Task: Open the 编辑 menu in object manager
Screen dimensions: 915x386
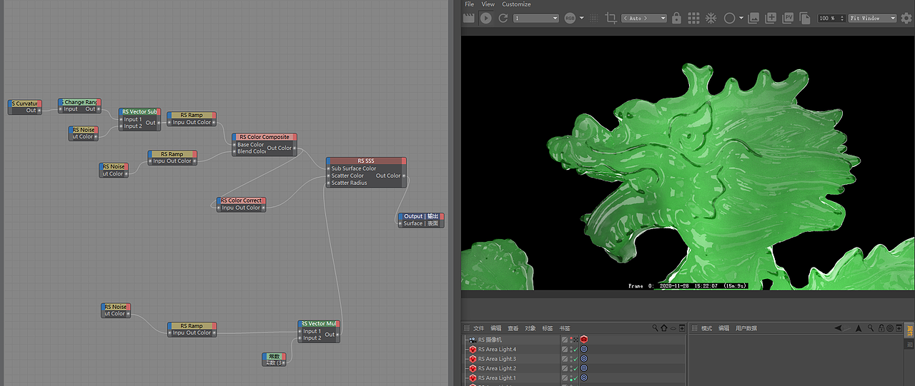Action: (496, 328)
